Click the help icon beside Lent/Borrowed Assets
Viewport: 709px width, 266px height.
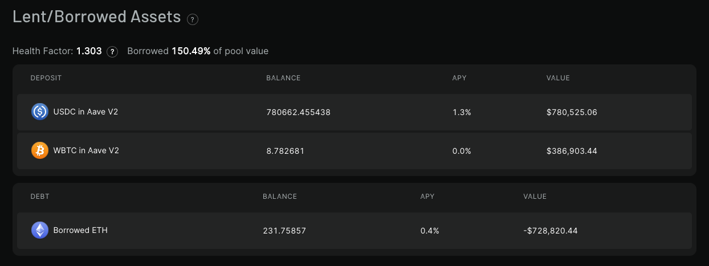(193, 19)
